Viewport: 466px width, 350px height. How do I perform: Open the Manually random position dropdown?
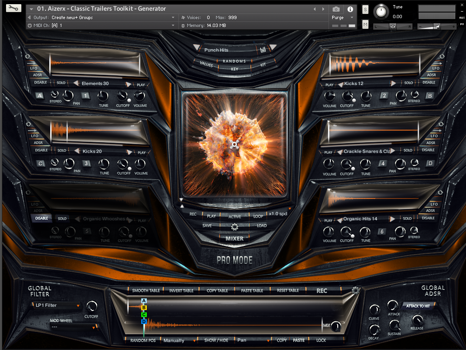pos(179,341)
